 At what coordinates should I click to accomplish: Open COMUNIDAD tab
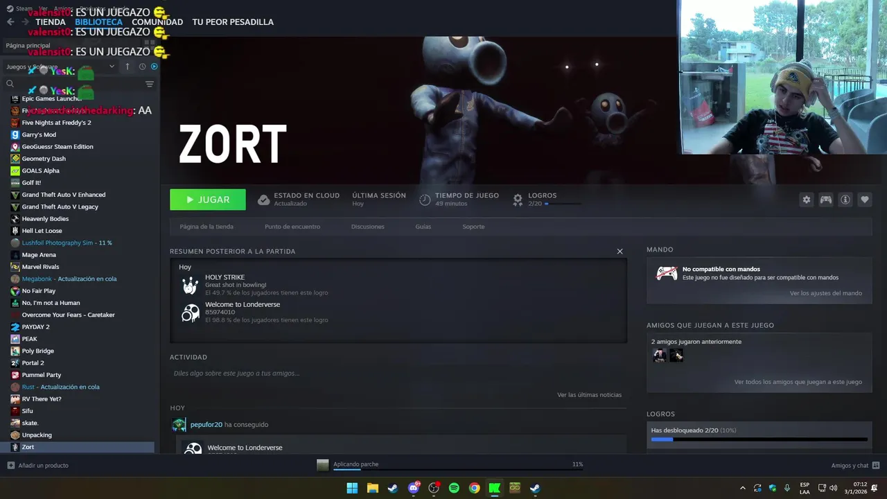click(x=157, y=22)
